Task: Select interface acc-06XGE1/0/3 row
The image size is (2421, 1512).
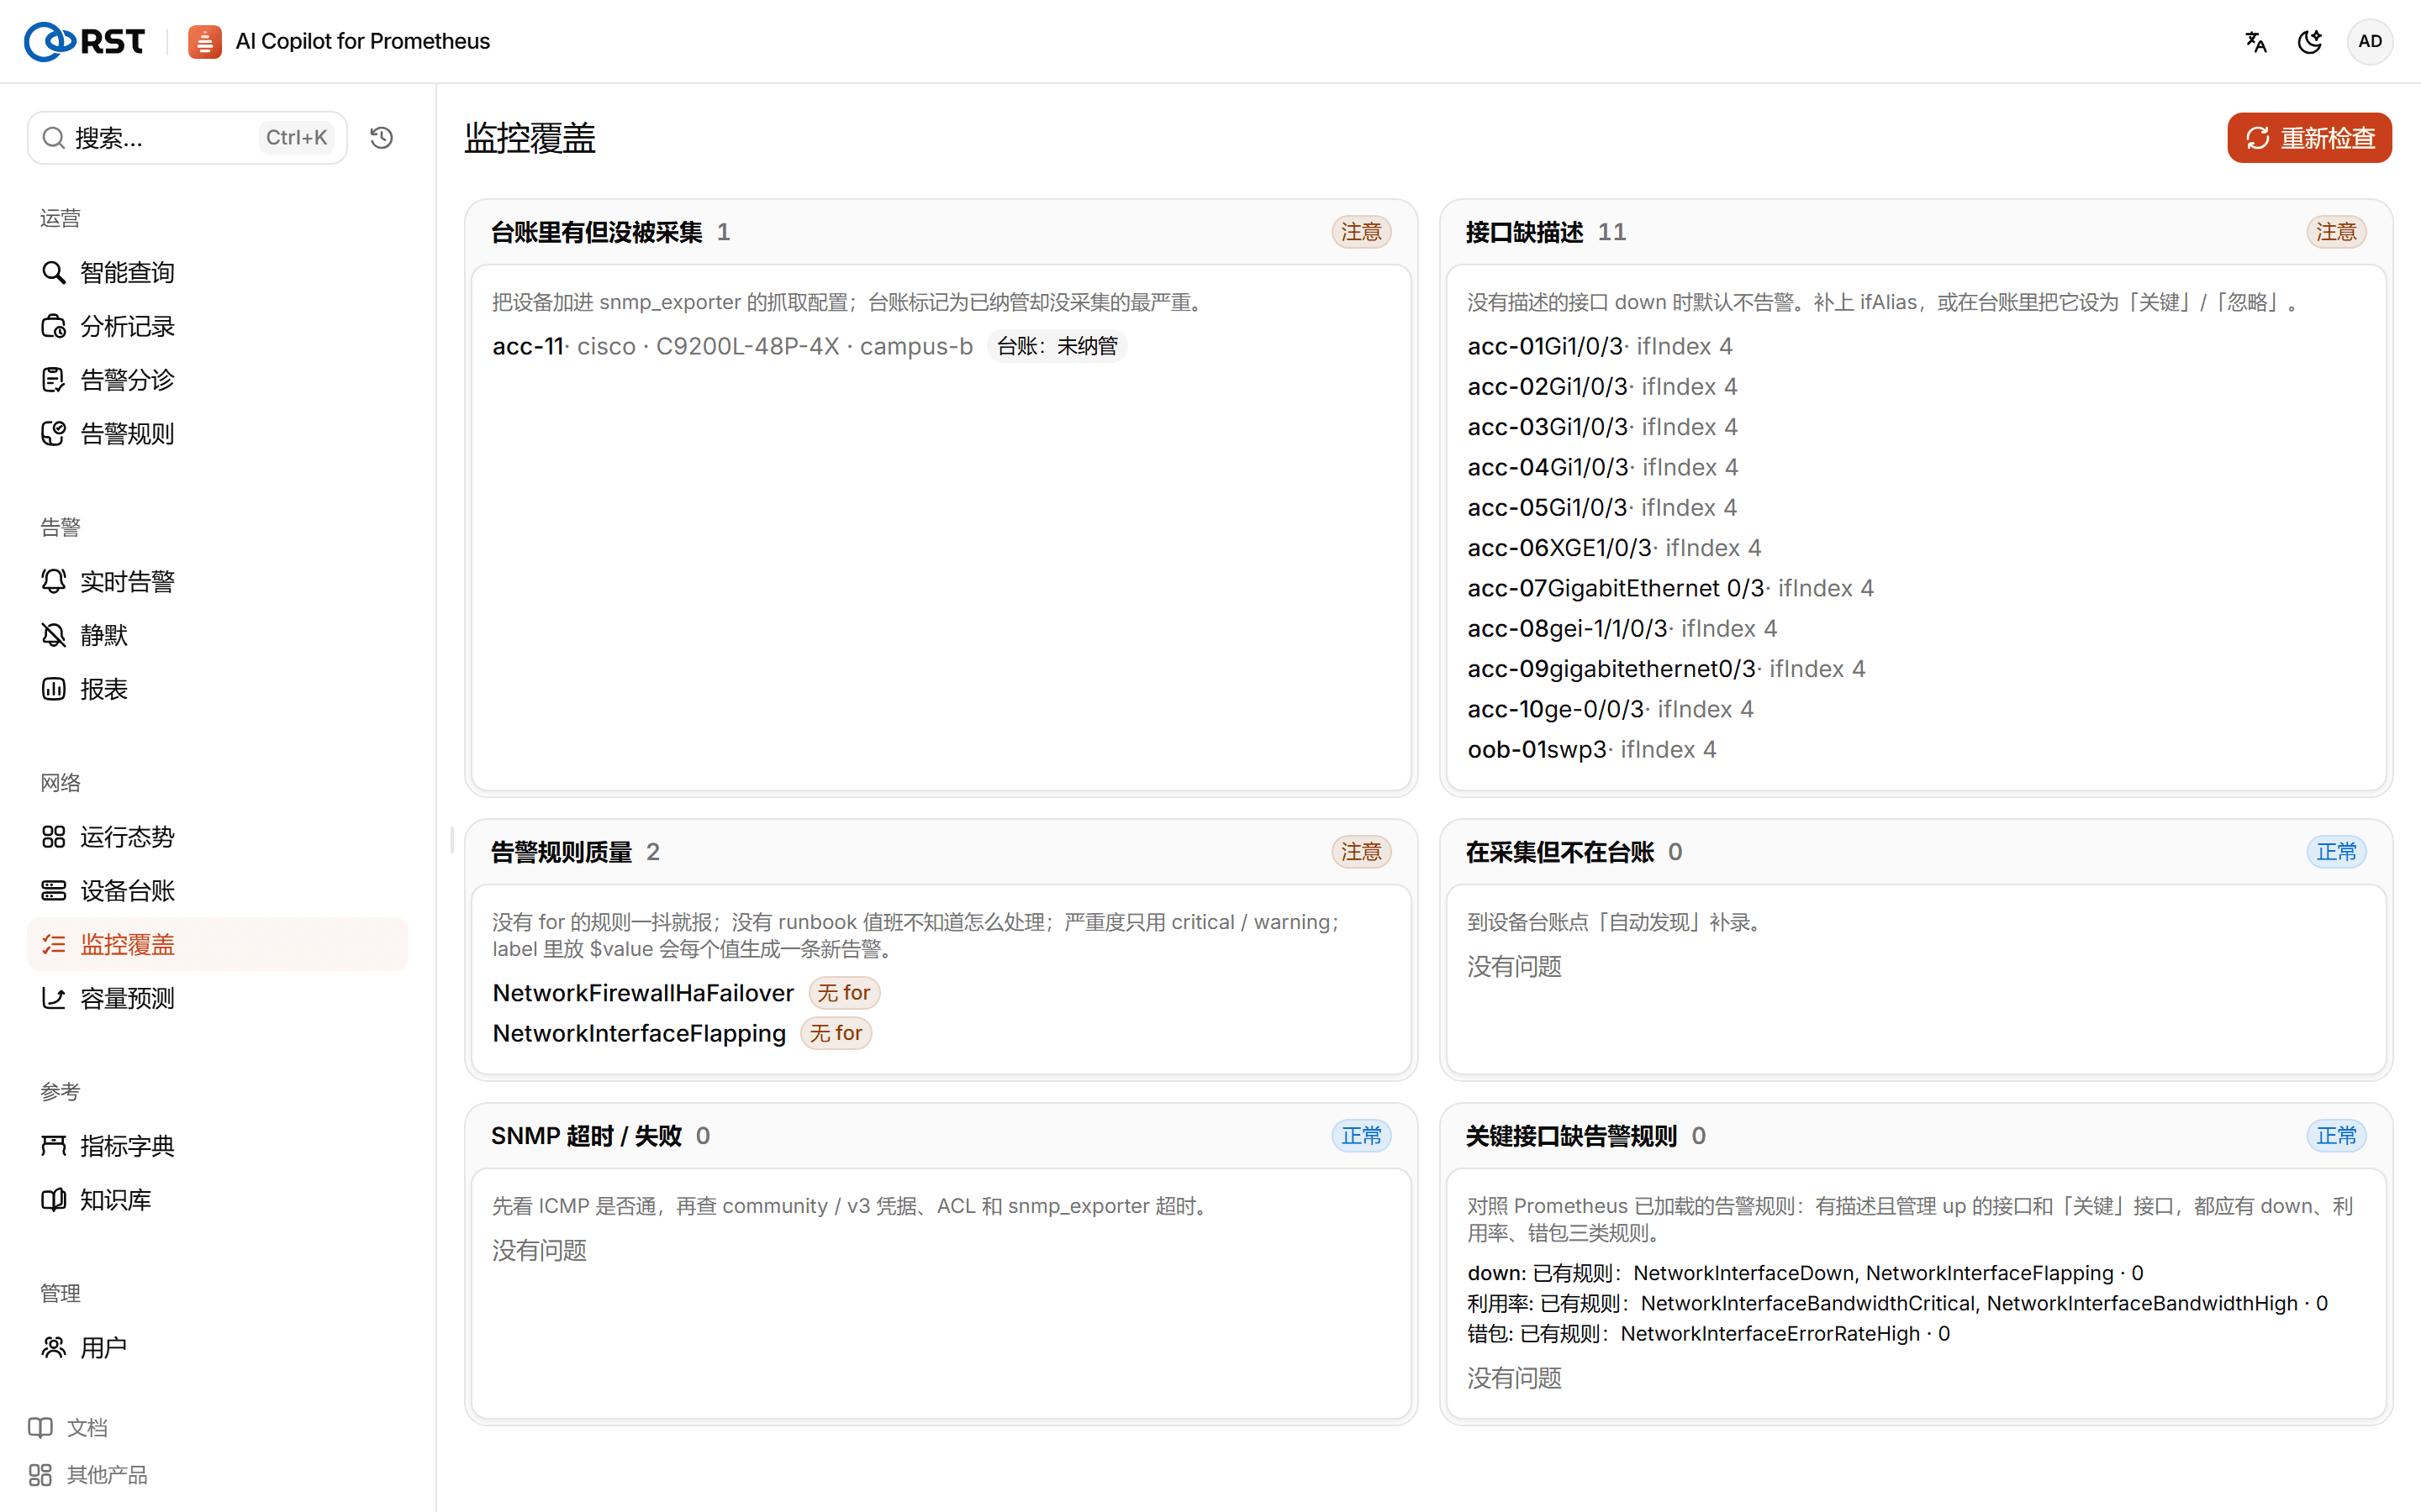Action: (x=1614, y=548)
